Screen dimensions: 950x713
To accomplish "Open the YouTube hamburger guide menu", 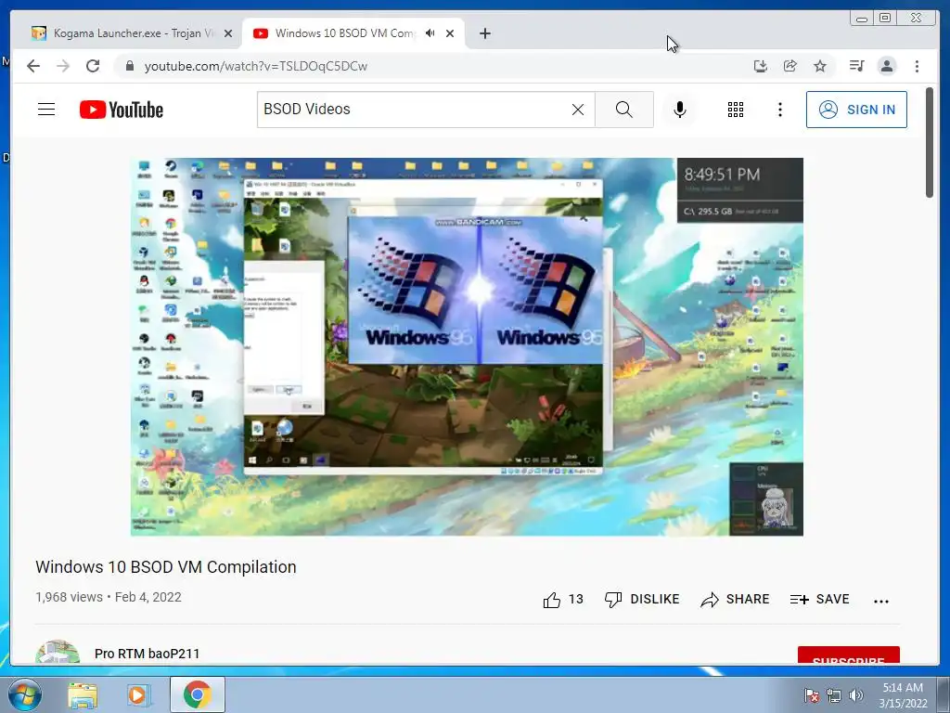I will pos(46,110).
